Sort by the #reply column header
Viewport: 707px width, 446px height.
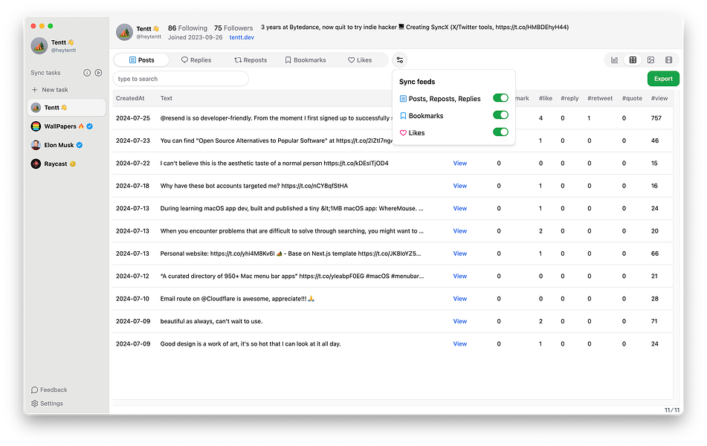[x=569, y=98]
